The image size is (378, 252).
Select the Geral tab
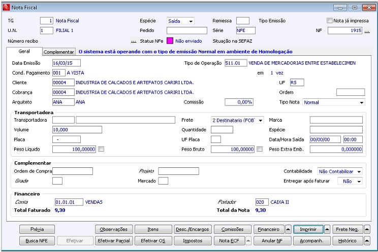coord(24,51)
